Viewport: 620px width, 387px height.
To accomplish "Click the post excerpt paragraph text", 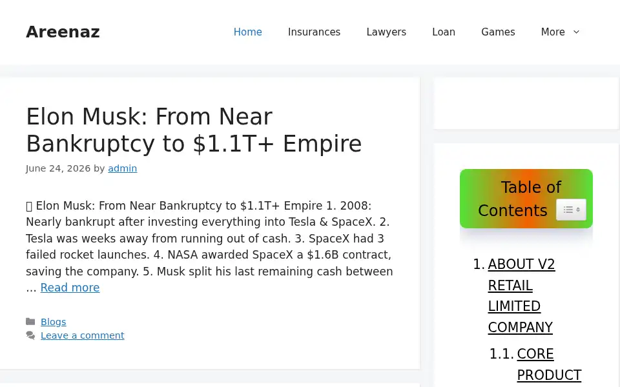I will 209,246.
